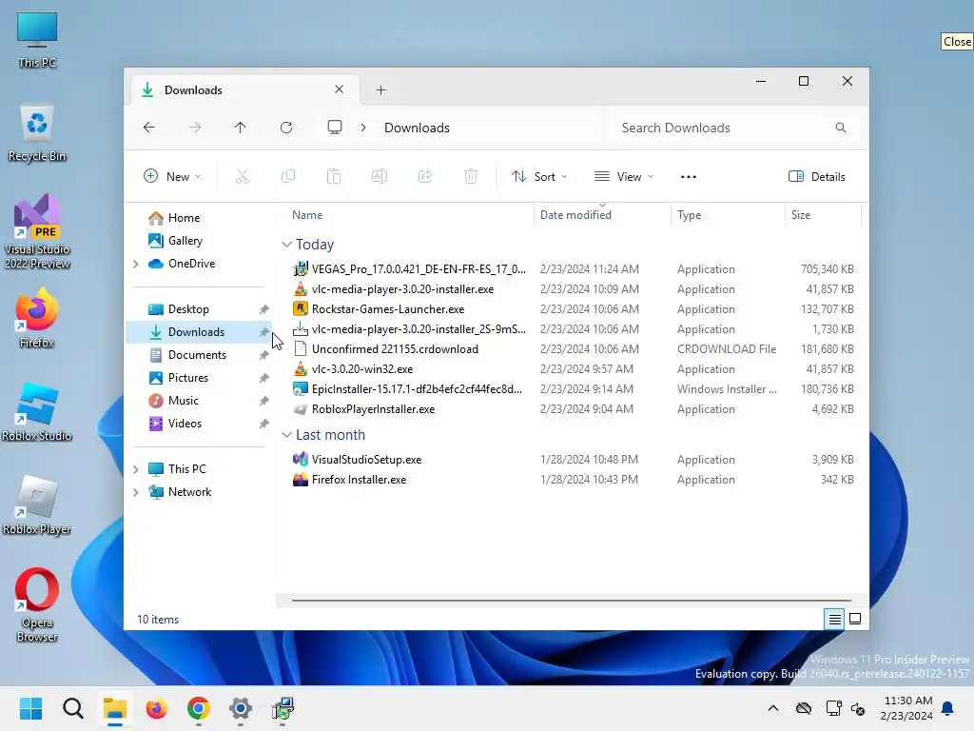This screenshot has height=731, width=974.
Task: Switch to large thumbnails view icon
Action: tap(855, 619)
